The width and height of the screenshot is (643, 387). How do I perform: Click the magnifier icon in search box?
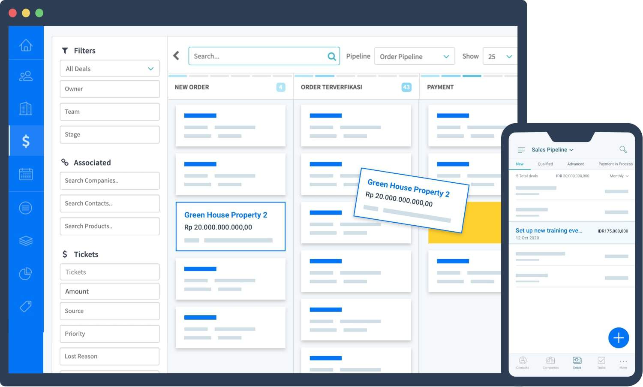pyautogui.click(x=332, y=56)
